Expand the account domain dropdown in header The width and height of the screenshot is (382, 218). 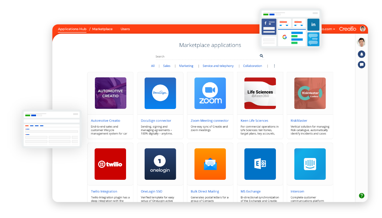[328, 29]
